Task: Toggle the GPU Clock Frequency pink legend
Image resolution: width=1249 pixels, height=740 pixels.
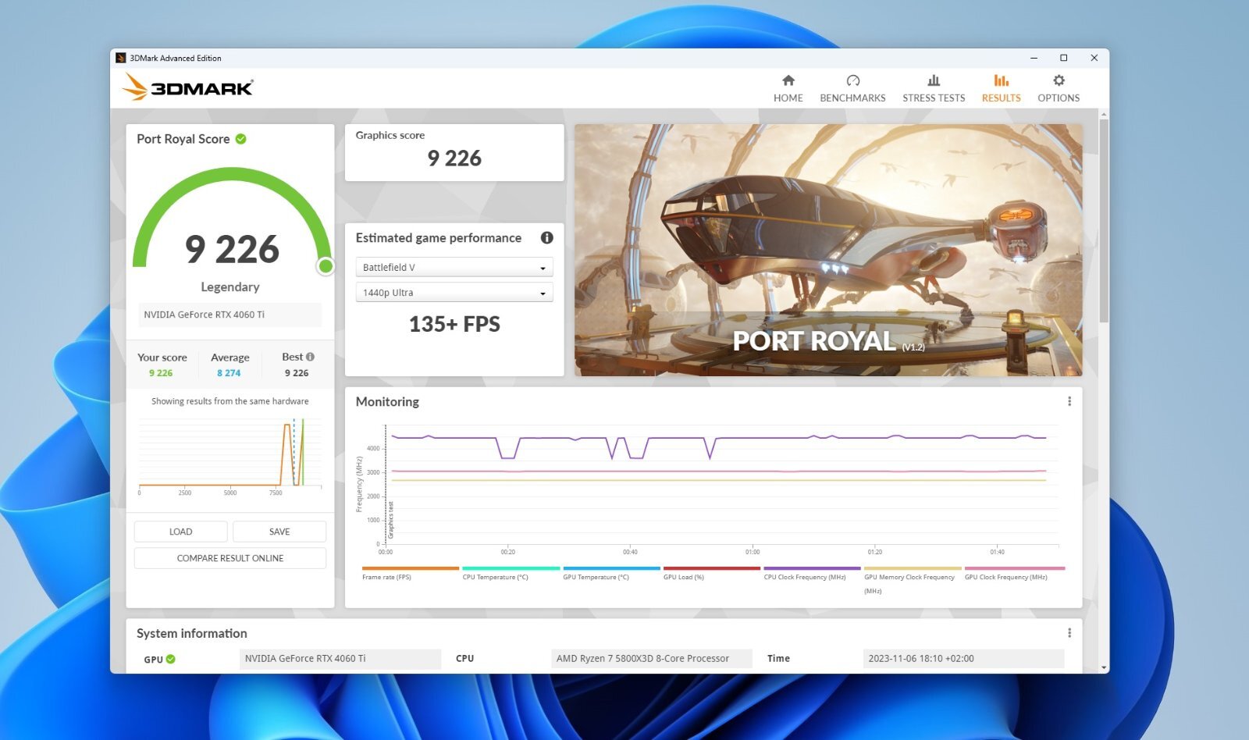Action: click(x=1014, y=574)
